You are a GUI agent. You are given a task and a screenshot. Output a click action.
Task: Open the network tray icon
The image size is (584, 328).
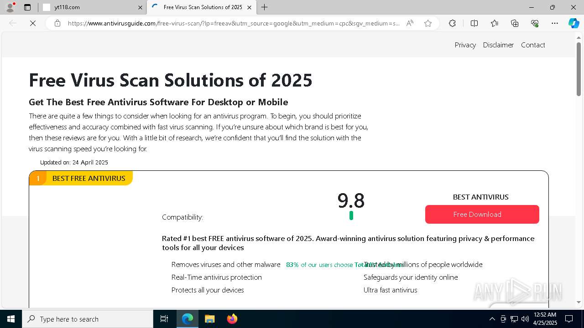514,319
